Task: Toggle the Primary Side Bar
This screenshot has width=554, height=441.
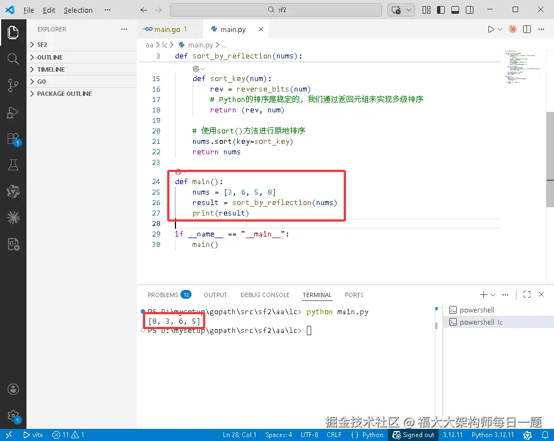Action: point(441,10)
